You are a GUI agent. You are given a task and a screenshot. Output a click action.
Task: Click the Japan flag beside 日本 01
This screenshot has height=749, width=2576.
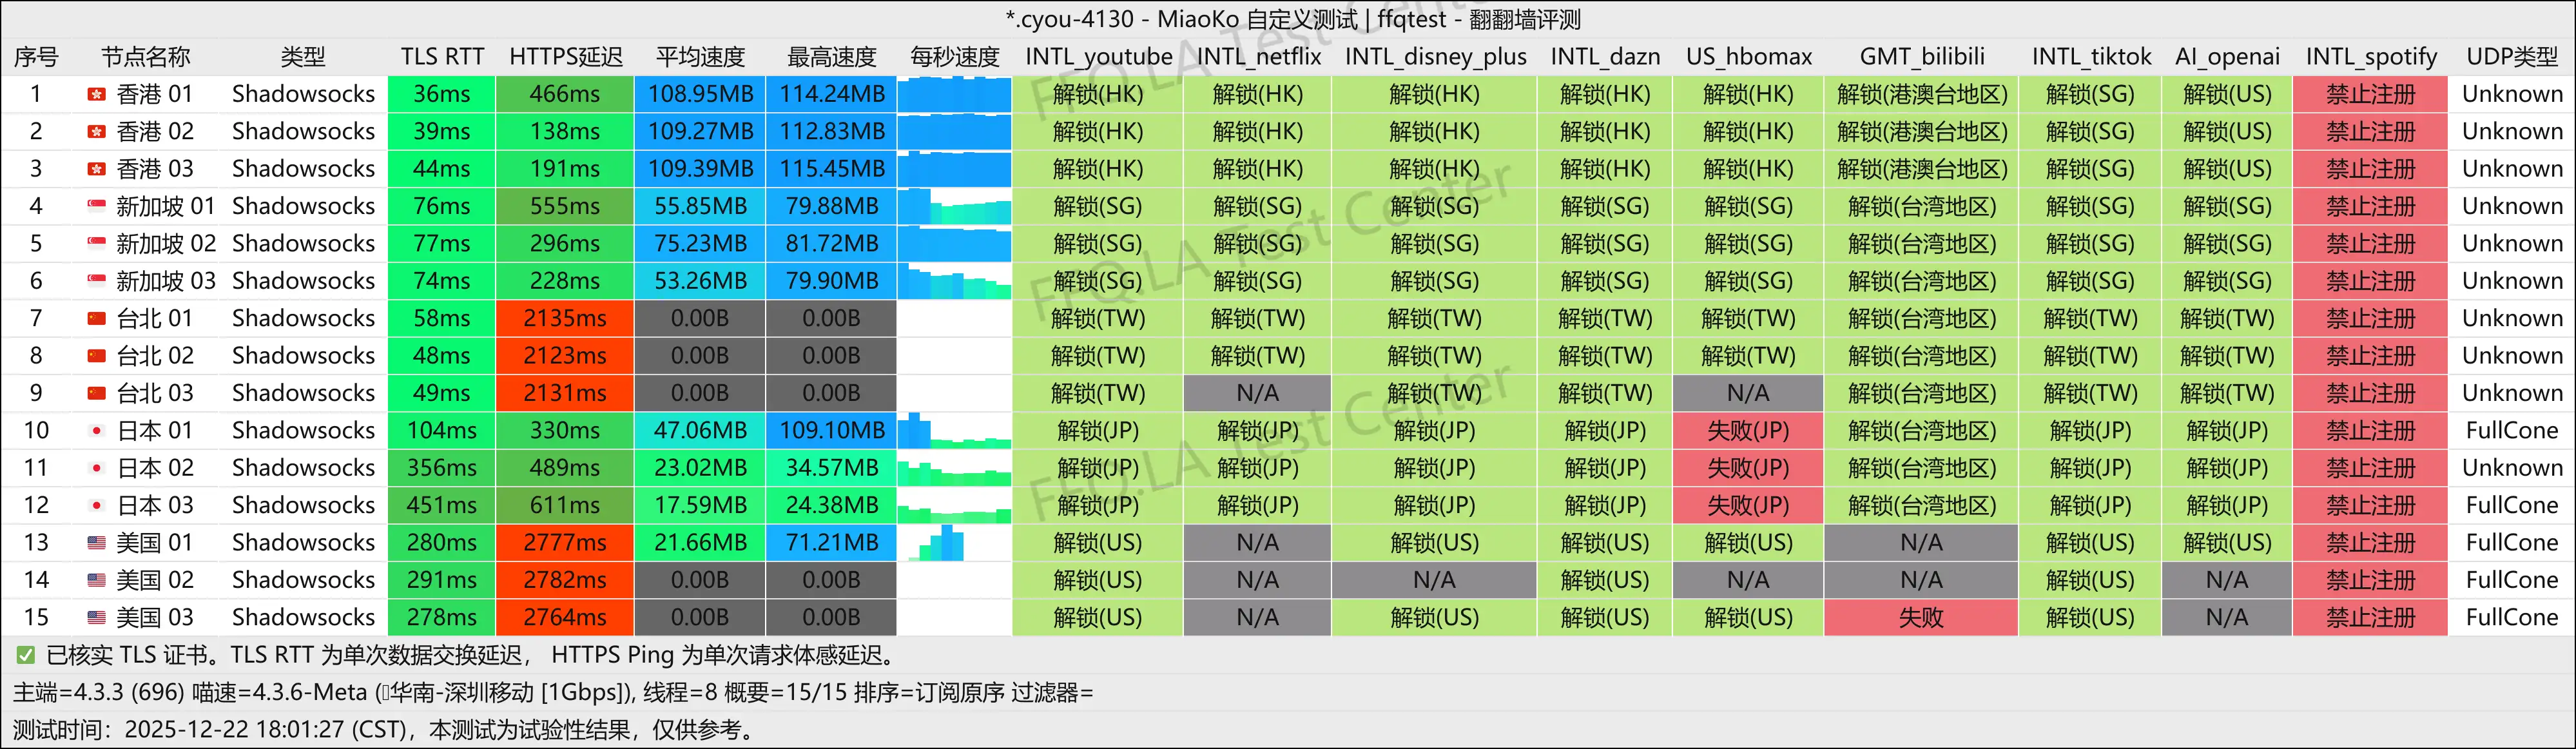click(x=95, y=430)
